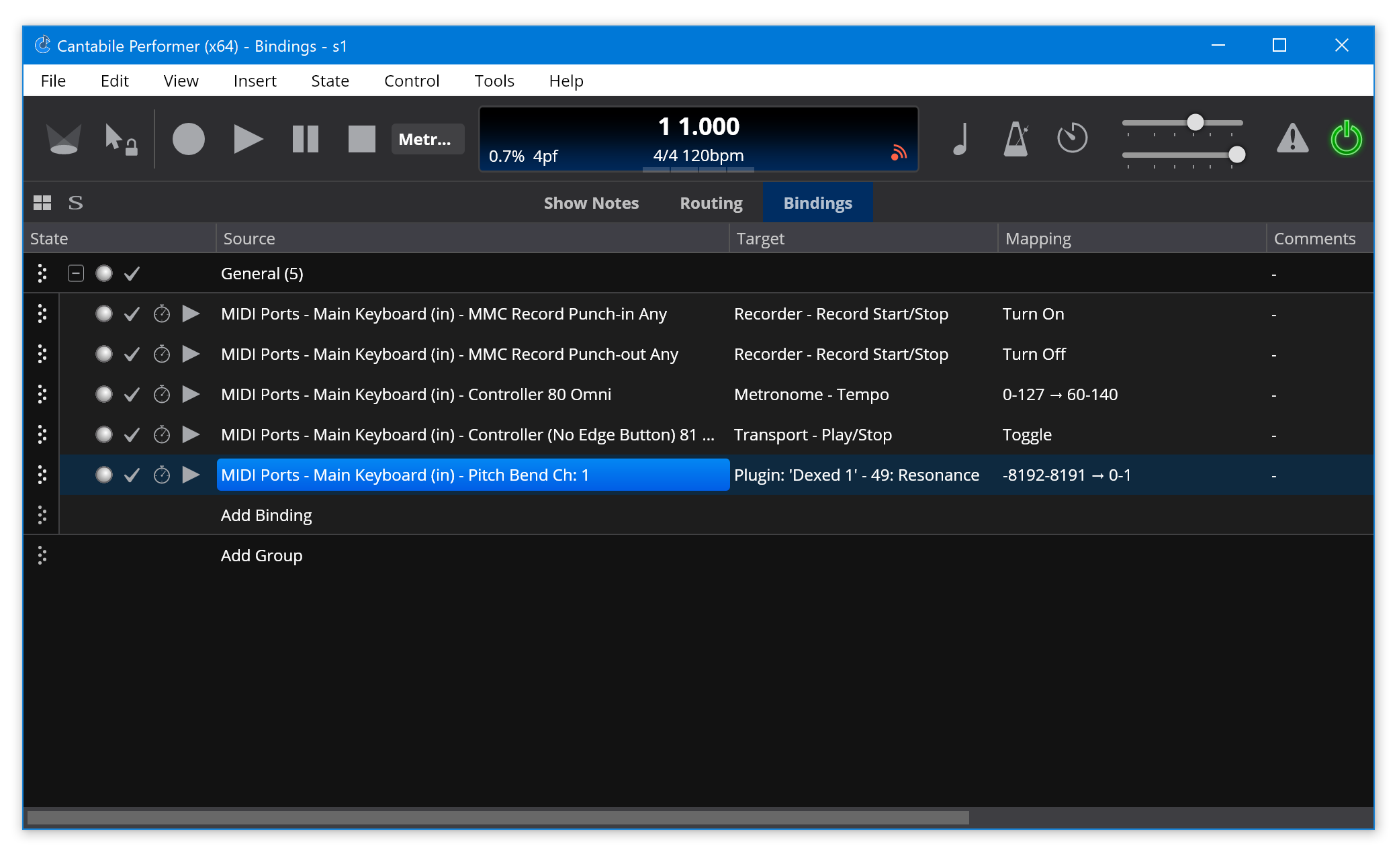Open the Help menu
This screenshot has height=856, width=1399.
566,81
